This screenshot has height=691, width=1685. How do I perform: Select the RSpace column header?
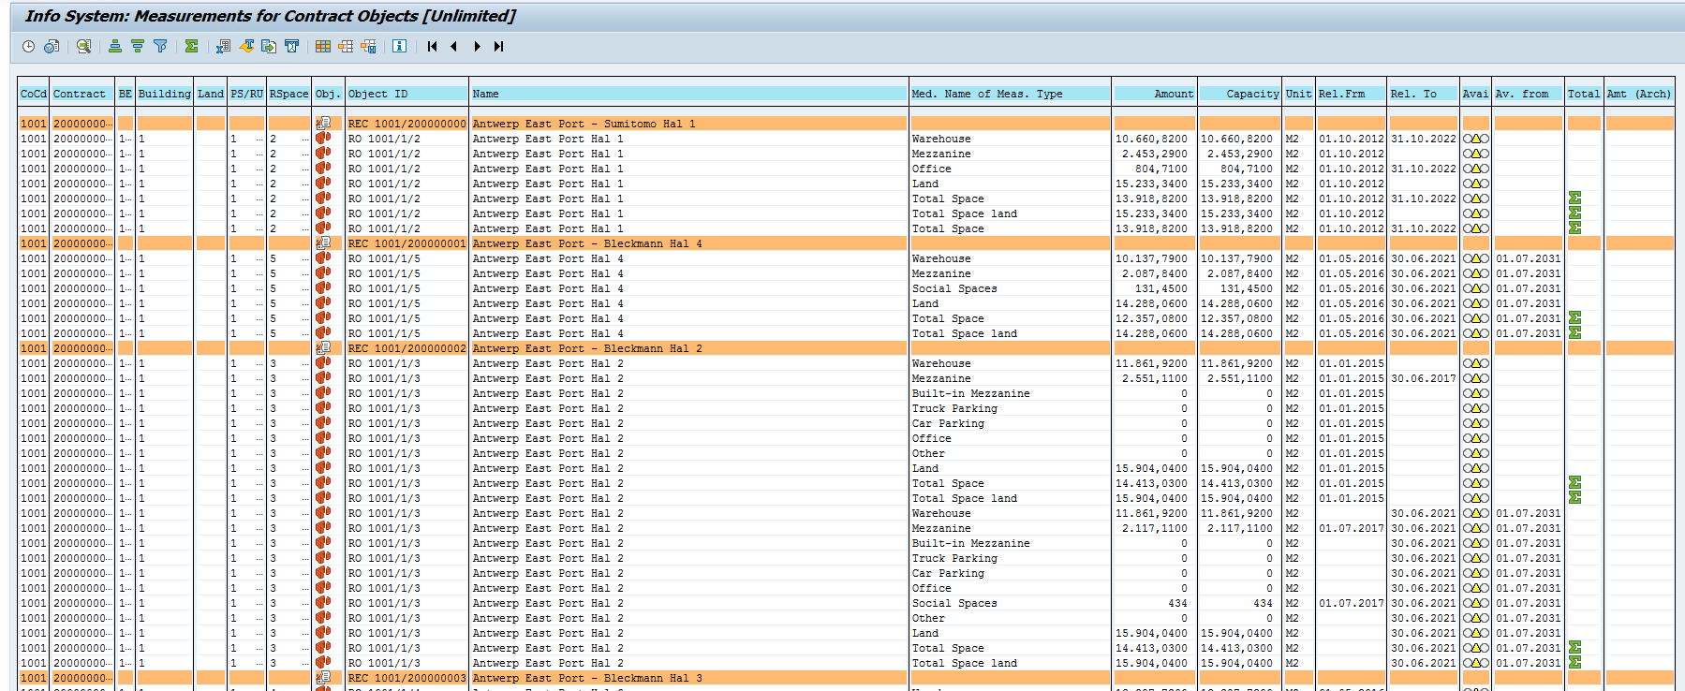pos(289,94)
